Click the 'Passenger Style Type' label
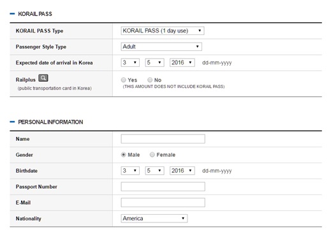Viewport: 331px width, 234px height. 41,47
